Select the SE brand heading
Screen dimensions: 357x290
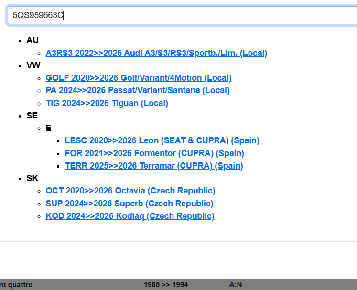(32, 116)
